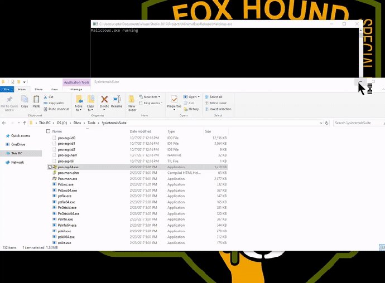
Task: Switch to the Home ribbon tab
Action: 22,89
